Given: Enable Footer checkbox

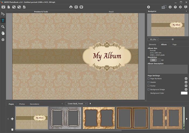Looking at the screenshot, I should click(x=148, y=86).
